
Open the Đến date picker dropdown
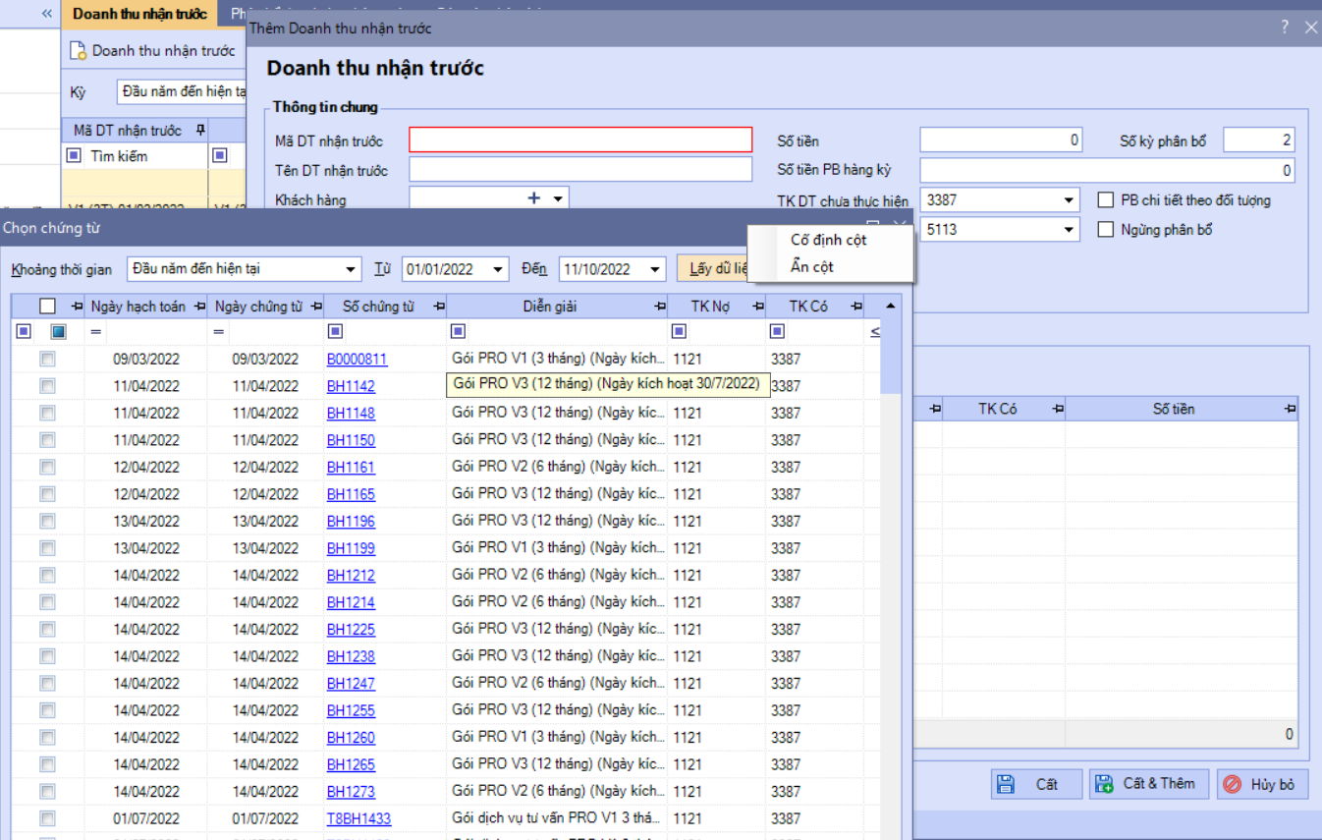pos(655,269)
